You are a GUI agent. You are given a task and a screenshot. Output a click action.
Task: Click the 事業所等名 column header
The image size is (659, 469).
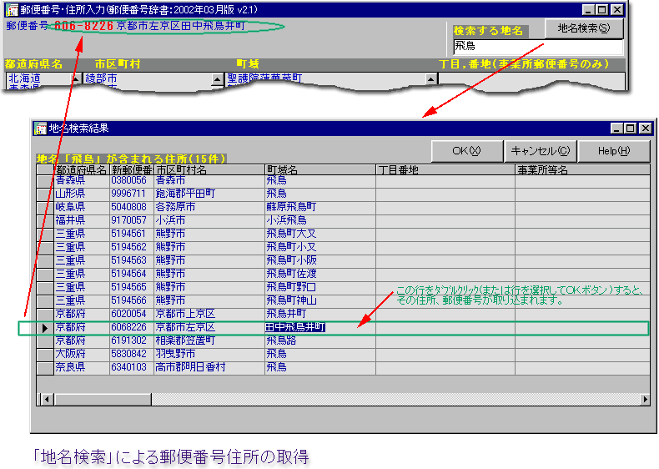(x=581, y=170)
